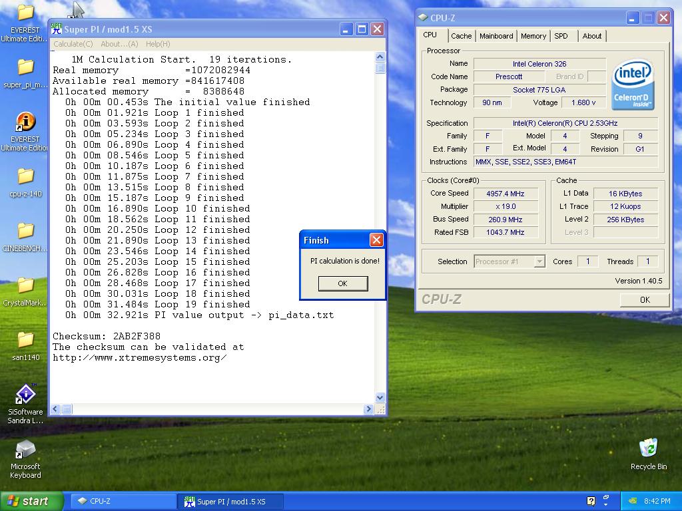Click the NVIDIA tray icon near the clock

pos(633,501)
